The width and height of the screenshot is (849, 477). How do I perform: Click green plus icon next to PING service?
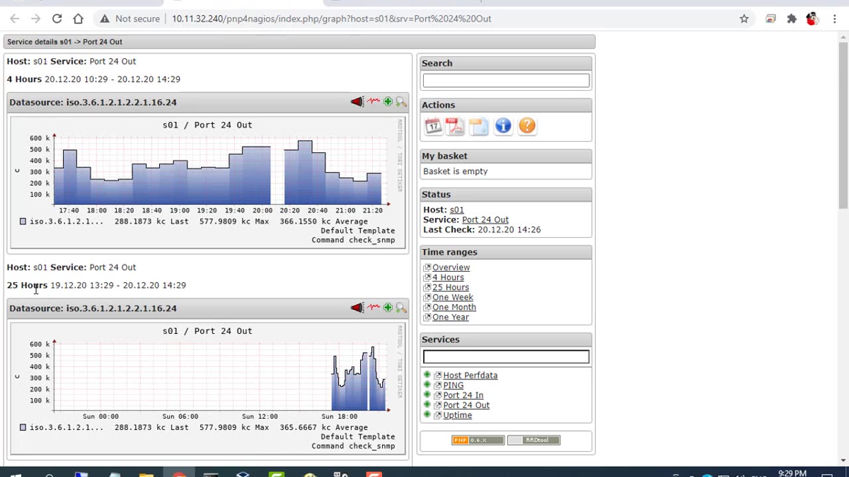point(427,385)
